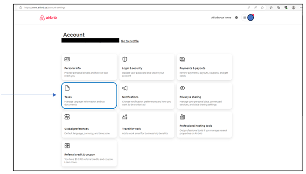Image resolution: width=306 pixels, height=174 pixels.
Task: Click 'Update your password and secure your account'
Action: [x=143, y=74]
